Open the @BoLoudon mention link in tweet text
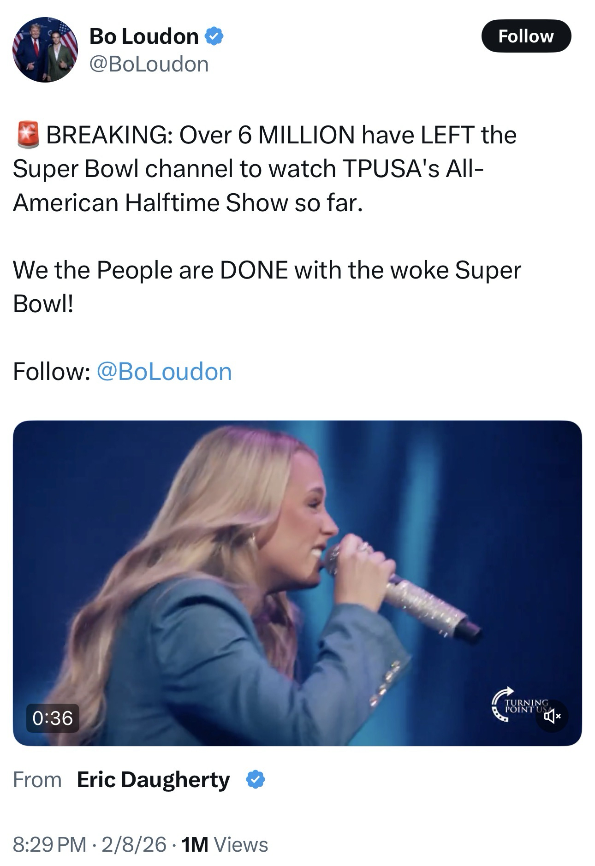This screenshot has width=595, height=866. (x=164, y=372)
